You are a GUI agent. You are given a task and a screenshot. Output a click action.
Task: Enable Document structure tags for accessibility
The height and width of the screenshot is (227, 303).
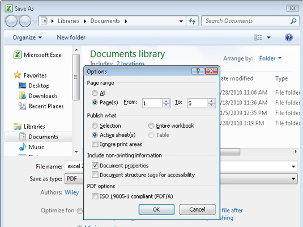[x=95, y=175]
